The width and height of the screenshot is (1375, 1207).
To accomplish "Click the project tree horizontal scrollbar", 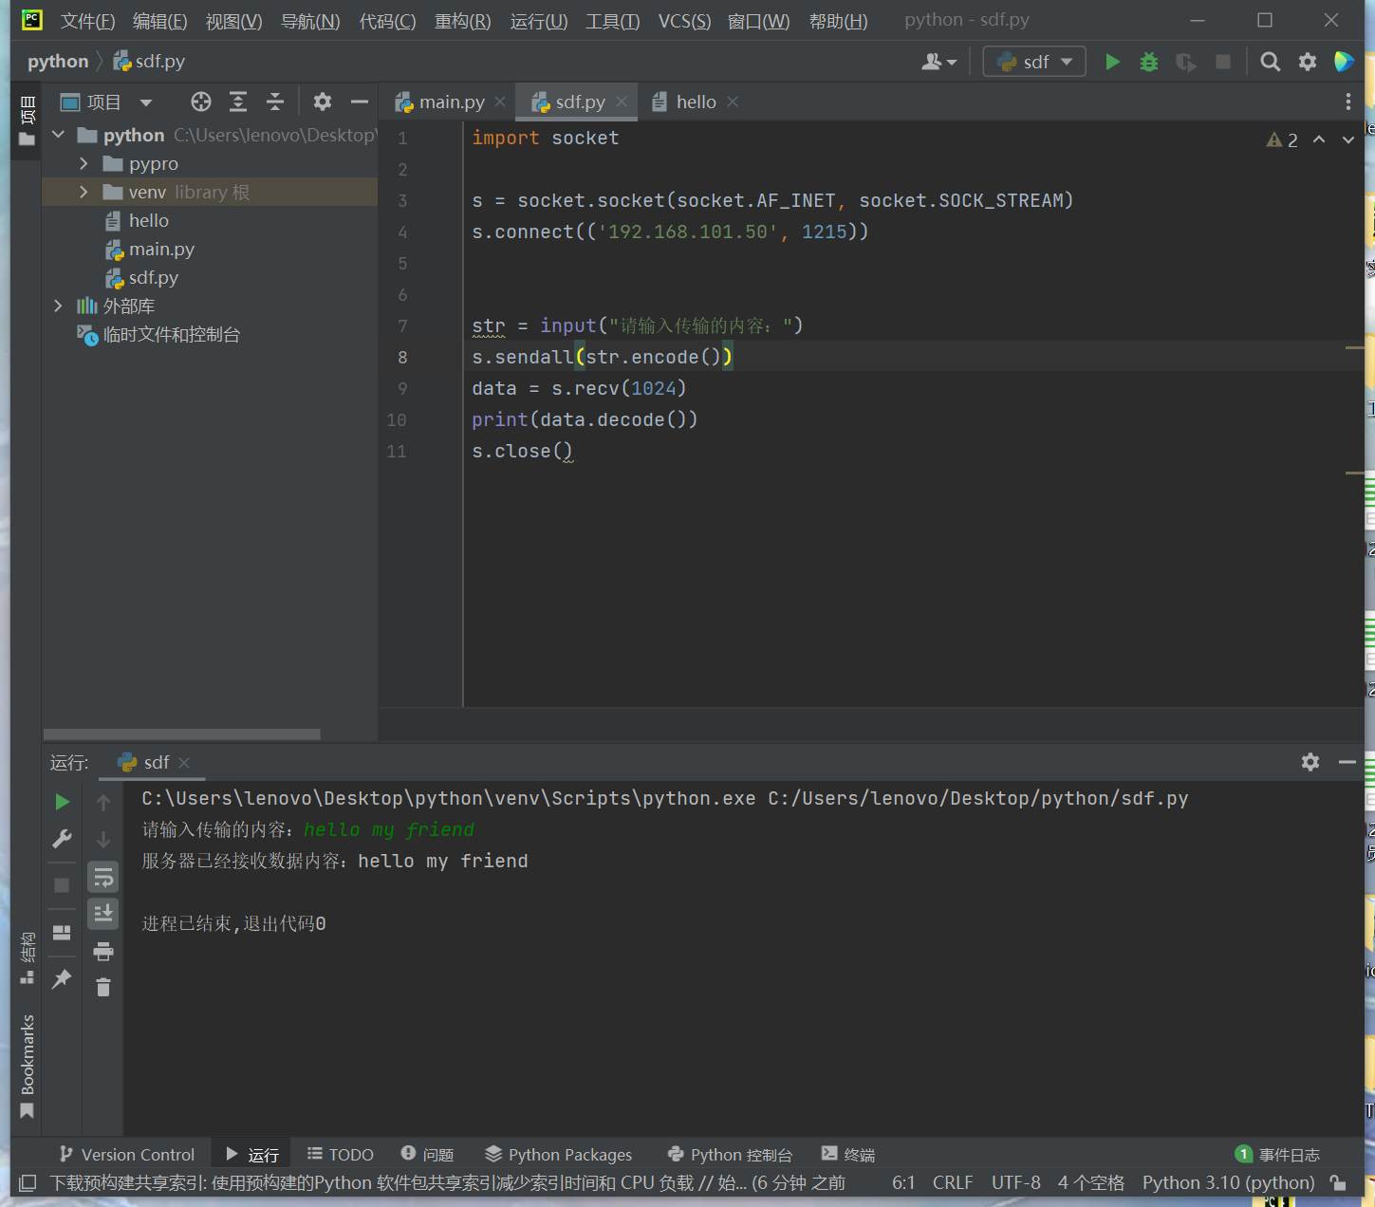I will point(182,734).
